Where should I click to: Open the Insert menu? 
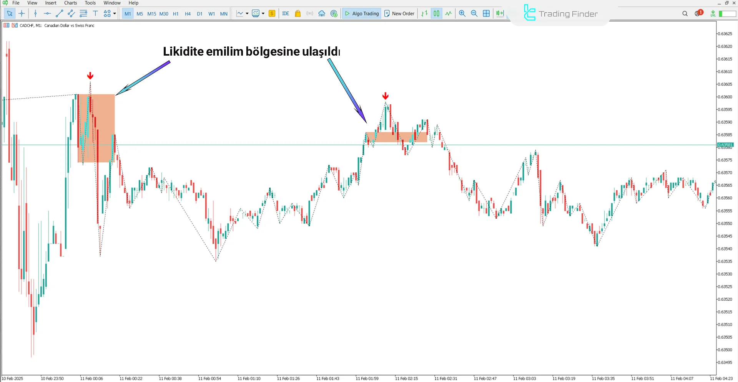[x=50, y=3]
